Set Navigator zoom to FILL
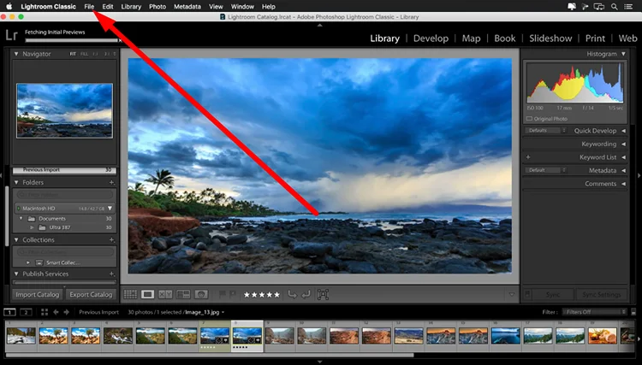Image resolution: width=642 pixels, height=365 pixels. 84,54
